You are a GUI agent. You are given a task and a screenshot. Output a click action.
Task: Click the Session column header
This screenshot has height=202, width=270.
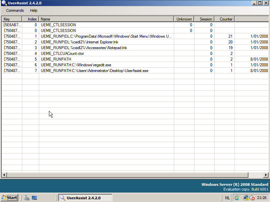204,19
